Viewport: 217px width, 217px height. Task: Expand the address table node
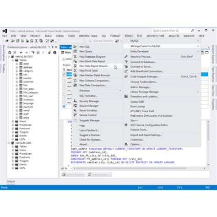[17, 67]
